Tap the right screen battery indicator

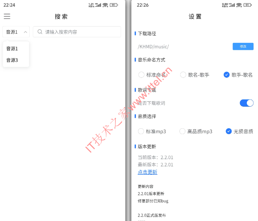tap(248, 5)
